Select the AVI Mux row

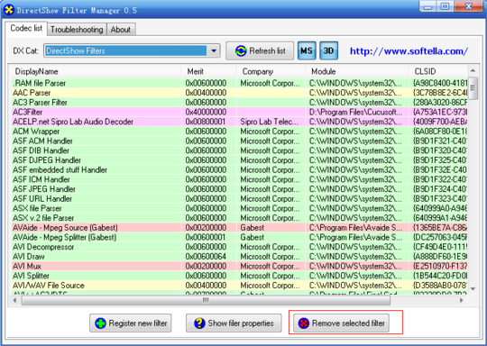tap(240, 266)
